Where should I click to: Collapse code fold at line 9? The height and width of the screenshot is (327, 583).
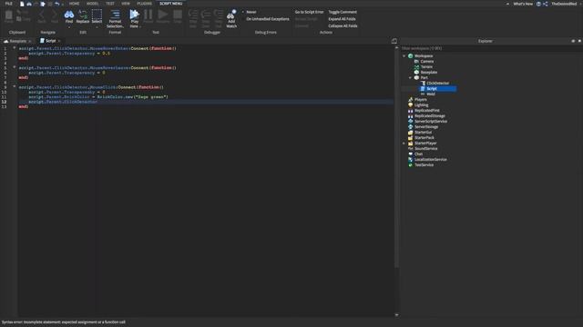point(15,86)
